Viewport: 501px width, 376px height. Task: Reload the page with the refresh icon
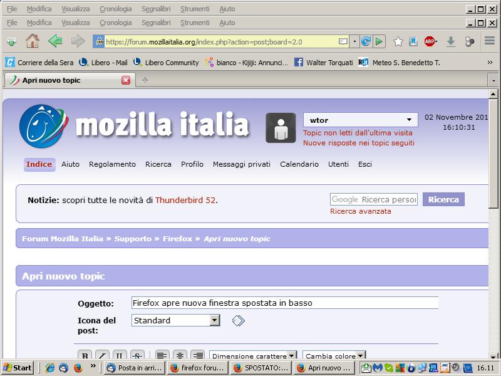366,41
